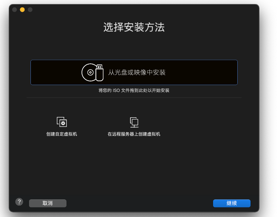Screen dimensions: 277x217
Task: Click the remote server virtual machine icon
Action: [x=134, y=122]
